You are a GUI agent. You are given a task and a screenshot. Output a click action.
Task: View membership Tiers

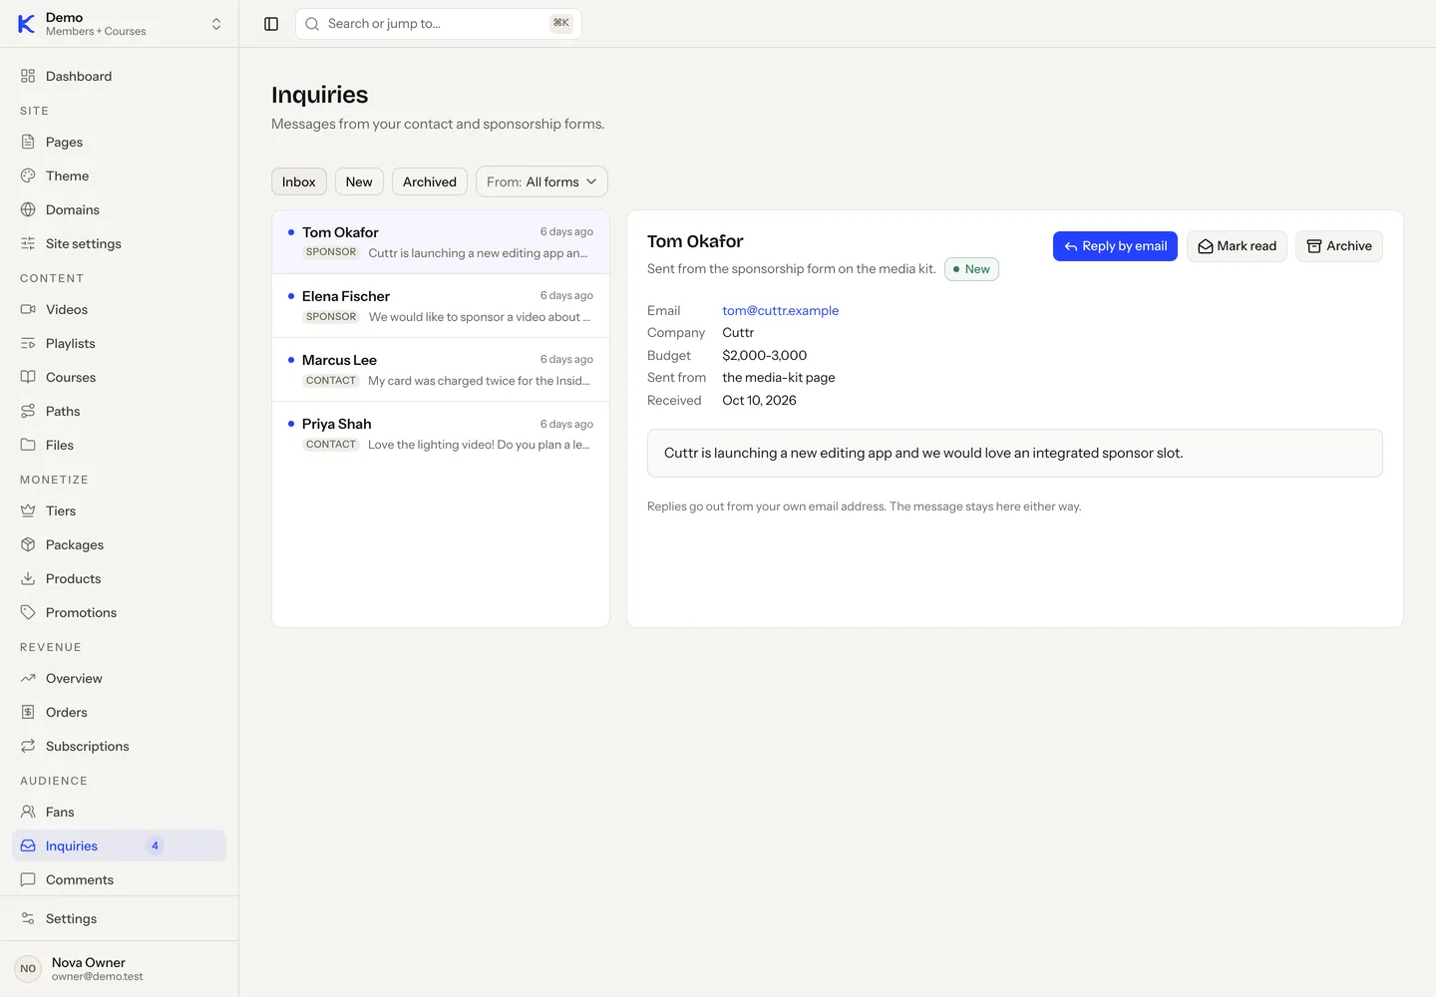pyautogui.click(x=119, y=510)
